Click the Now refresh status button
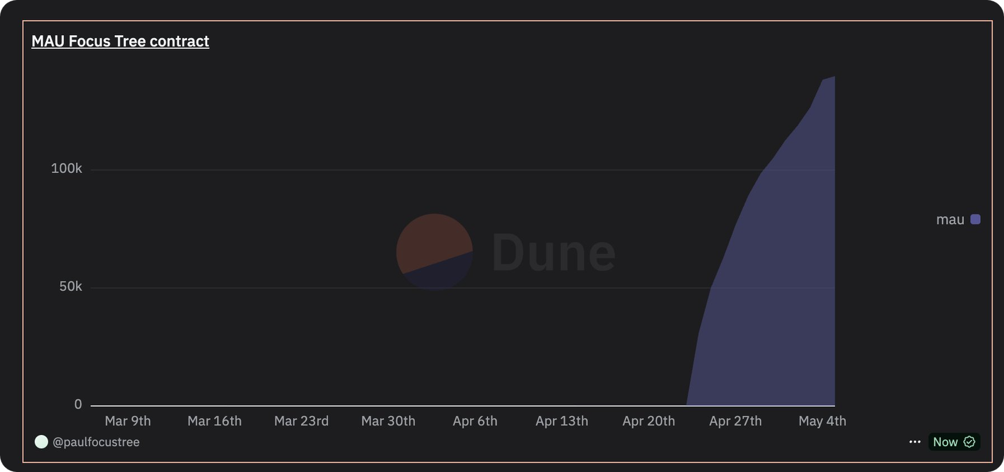1004x472 pixels. 945,442
